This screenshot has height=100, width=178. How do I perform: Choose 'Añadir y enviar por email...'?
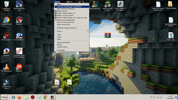tap(72, 16)
